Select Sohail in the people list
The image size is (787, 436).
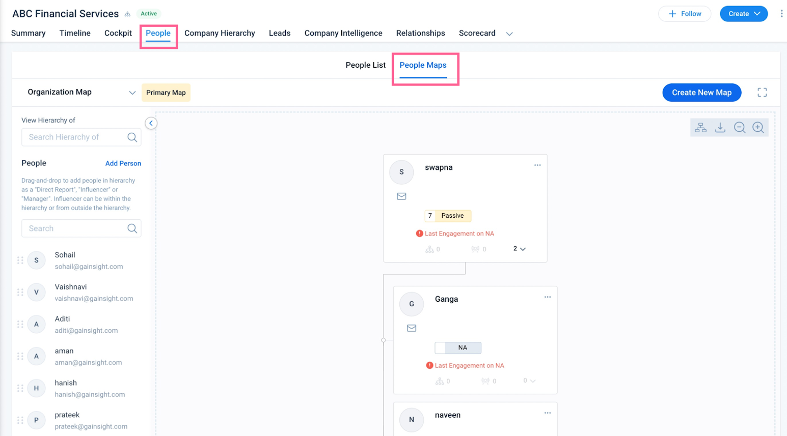coord(65,255)
